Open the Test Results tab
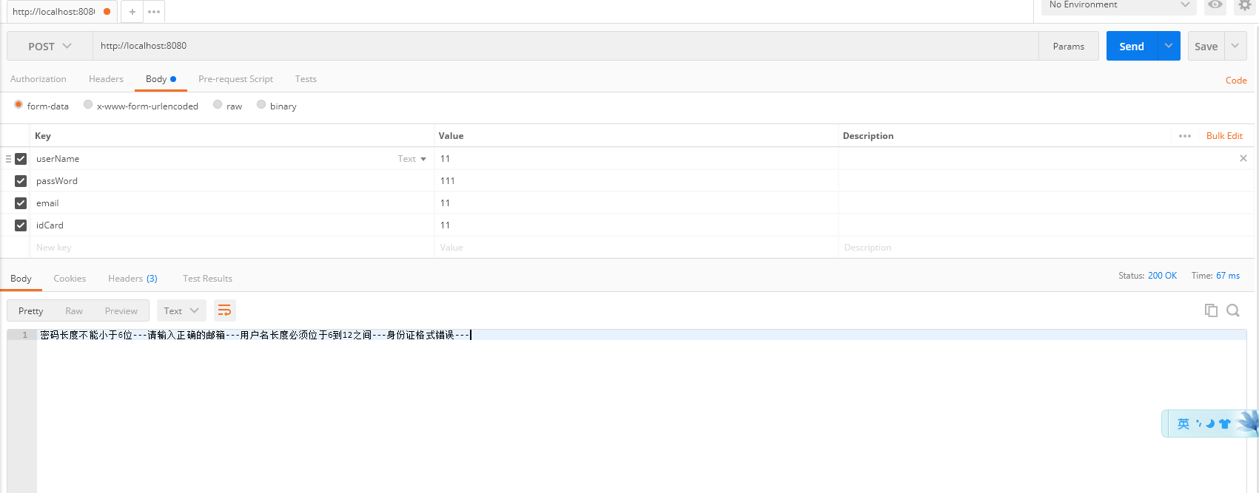The height and width of the screenshot is (493, 1259). pyautogui.click(x=207, y=279)
